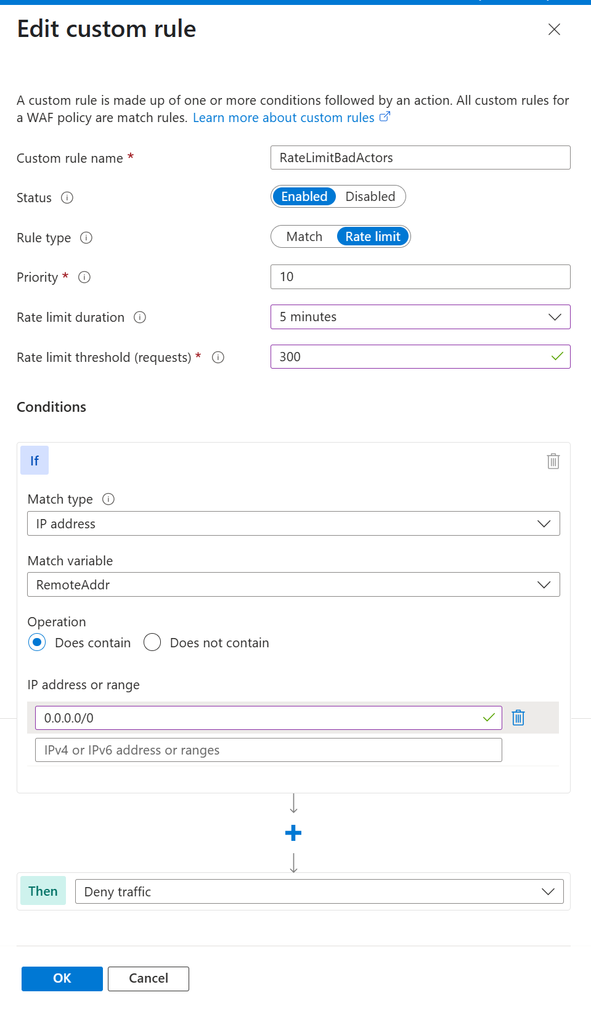Open the Rate limit duration dropdown

click(x=420, y=317)
